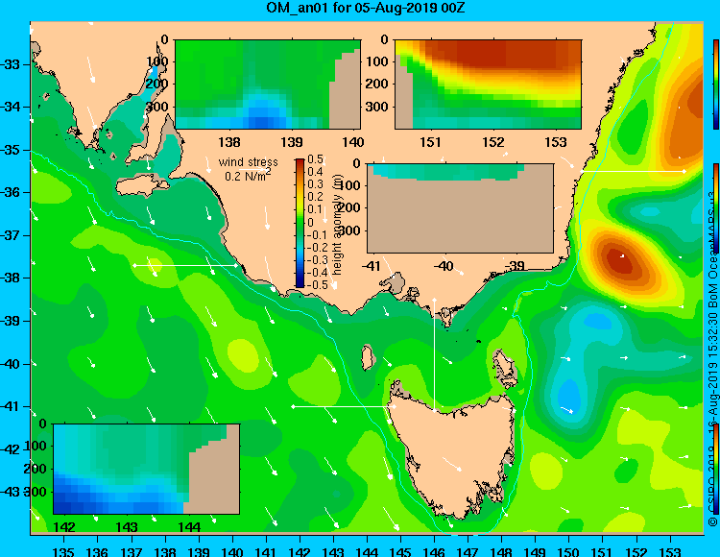The image size is (720, 557).
Task: Click the height anomaly color bar
Action: pyautogui.click(x=300, y=223)
